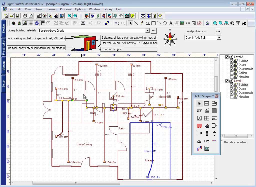Toggle the grid dots icon
The image size is (256, 187).
coord(31,23)
